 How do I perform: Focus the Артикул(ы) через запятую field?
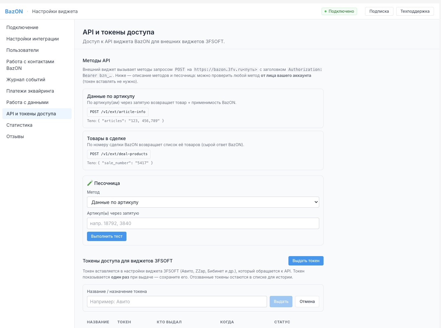(x=203, y=223)
